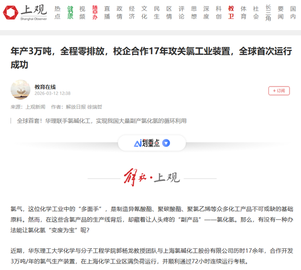Switch to the 视频 nav tab
The width and height of the screenshot is (301, 270).
82,13
